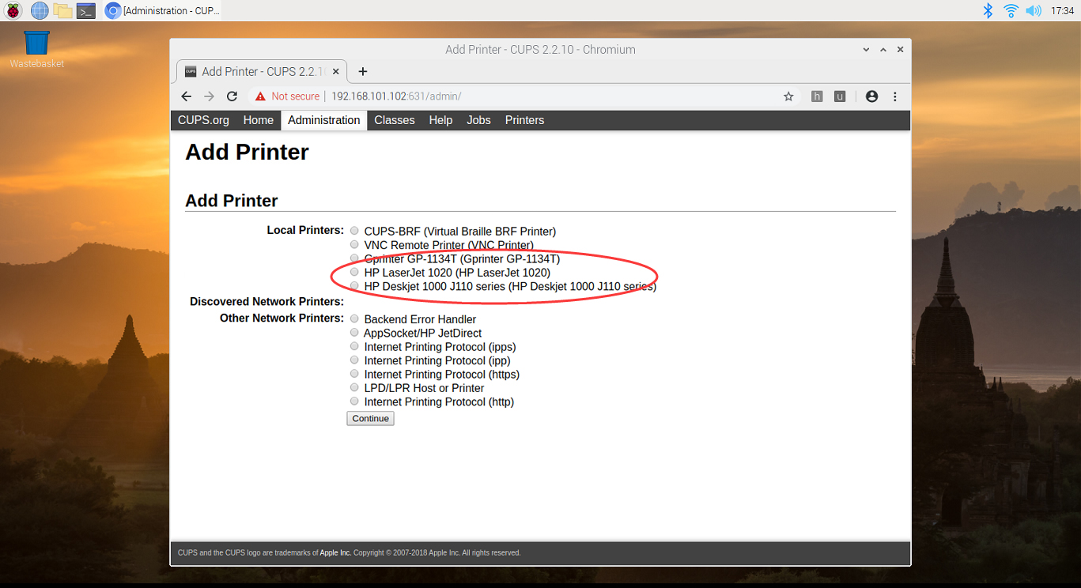
Task: Open the Bluetooth tray menu
Action: (988, 10)
